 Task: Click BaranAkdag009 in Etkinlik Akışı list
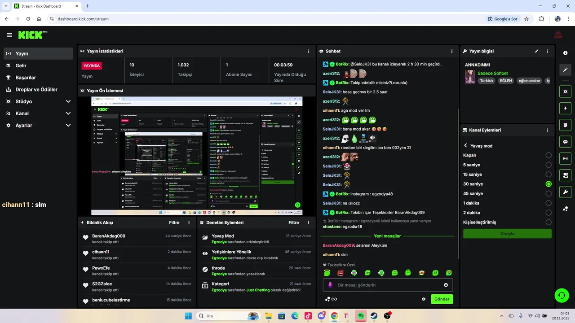(109, 236)
